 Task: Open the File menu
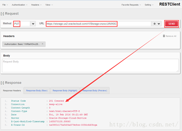(5, 5)
